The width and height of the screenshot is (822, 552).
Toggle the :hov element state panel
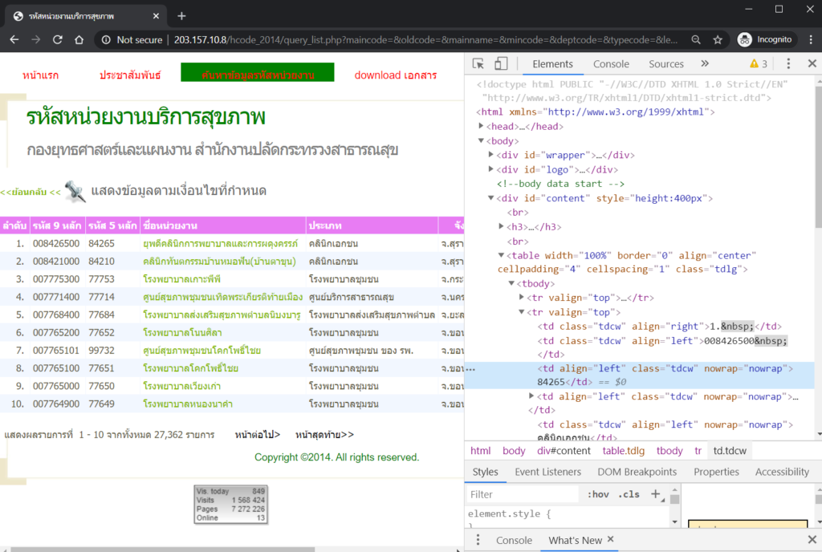point(598,494)
